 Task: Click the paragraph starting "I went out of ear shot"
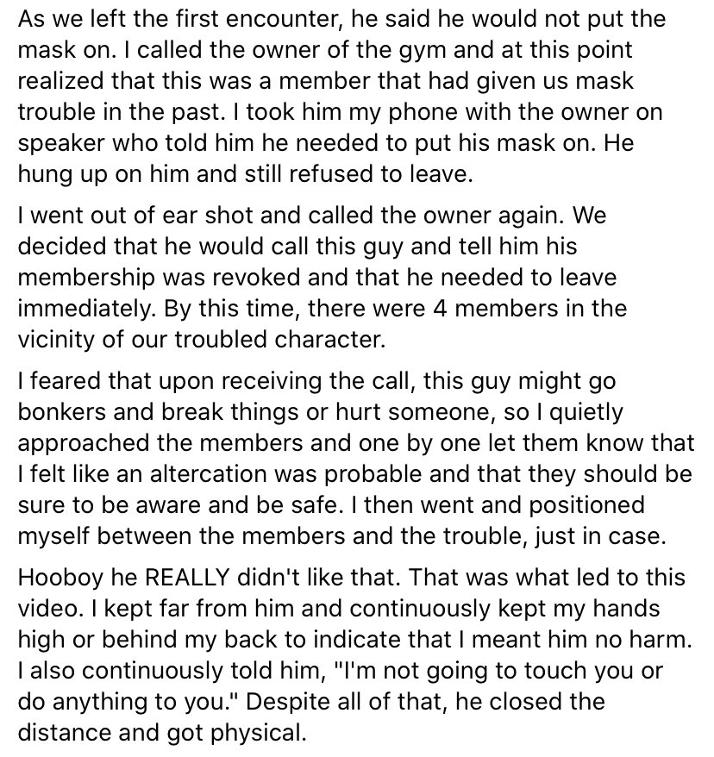(322, 277)
